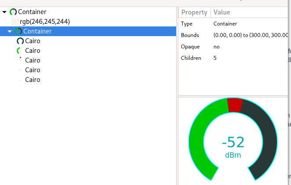Screen dimensions: 291x185
Task: Select the Bounds property row
Action: (x=229, y=35)
